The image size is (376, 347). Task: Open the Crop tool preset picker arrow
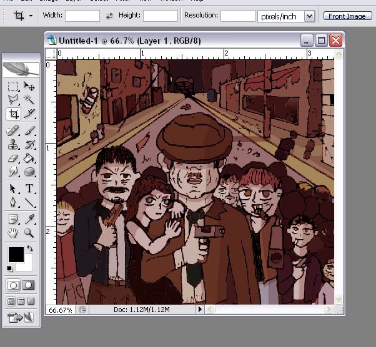click(31, 16)
